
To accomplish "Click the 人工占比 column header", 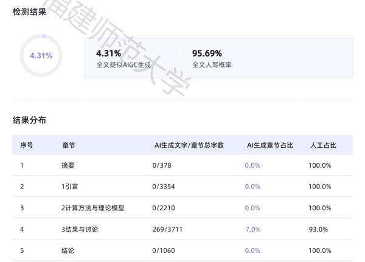I will click(323, 145).
